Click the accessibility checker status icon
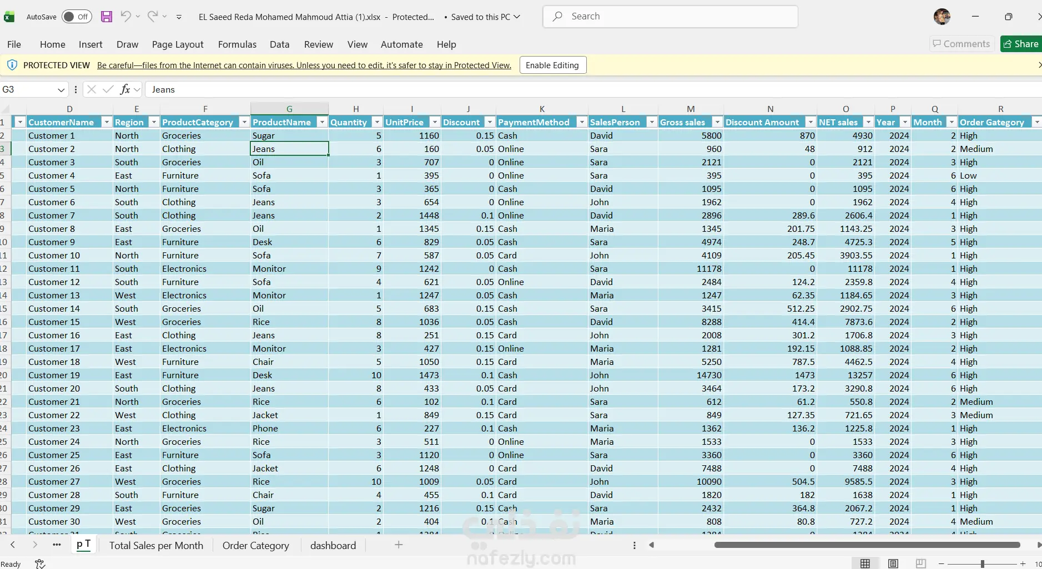1042x569 pixels. 40,564
